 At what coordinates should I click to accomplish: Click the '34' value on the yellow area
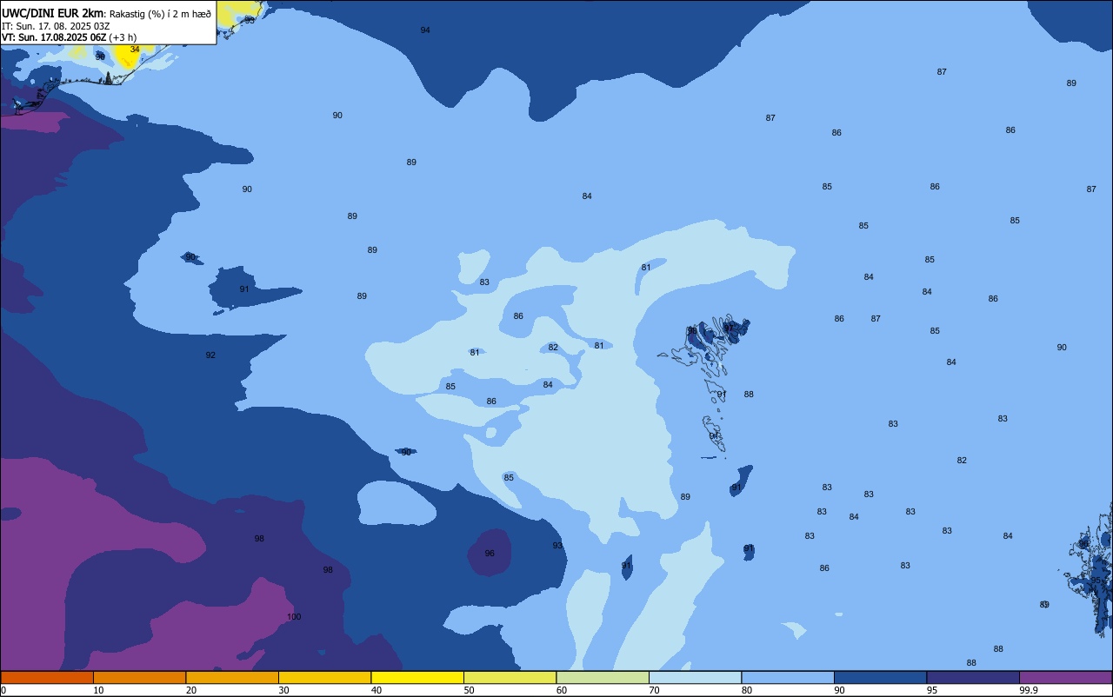[135, 50]
